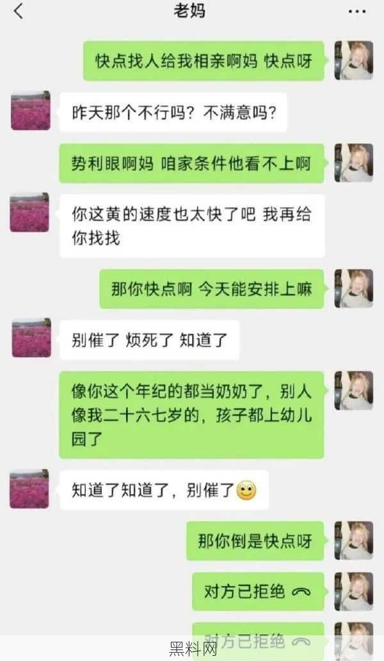
Task: Tap mom's avatar beside 别催了 烦死了
Action: pos(31,338)
